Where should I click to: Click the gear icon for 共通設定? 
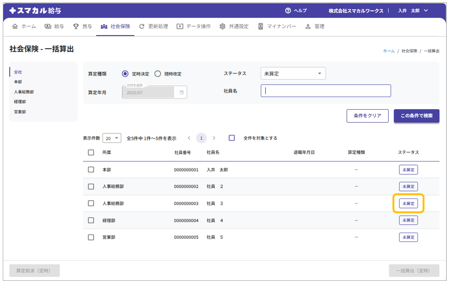pyautogui.click(x=223, y=26)
